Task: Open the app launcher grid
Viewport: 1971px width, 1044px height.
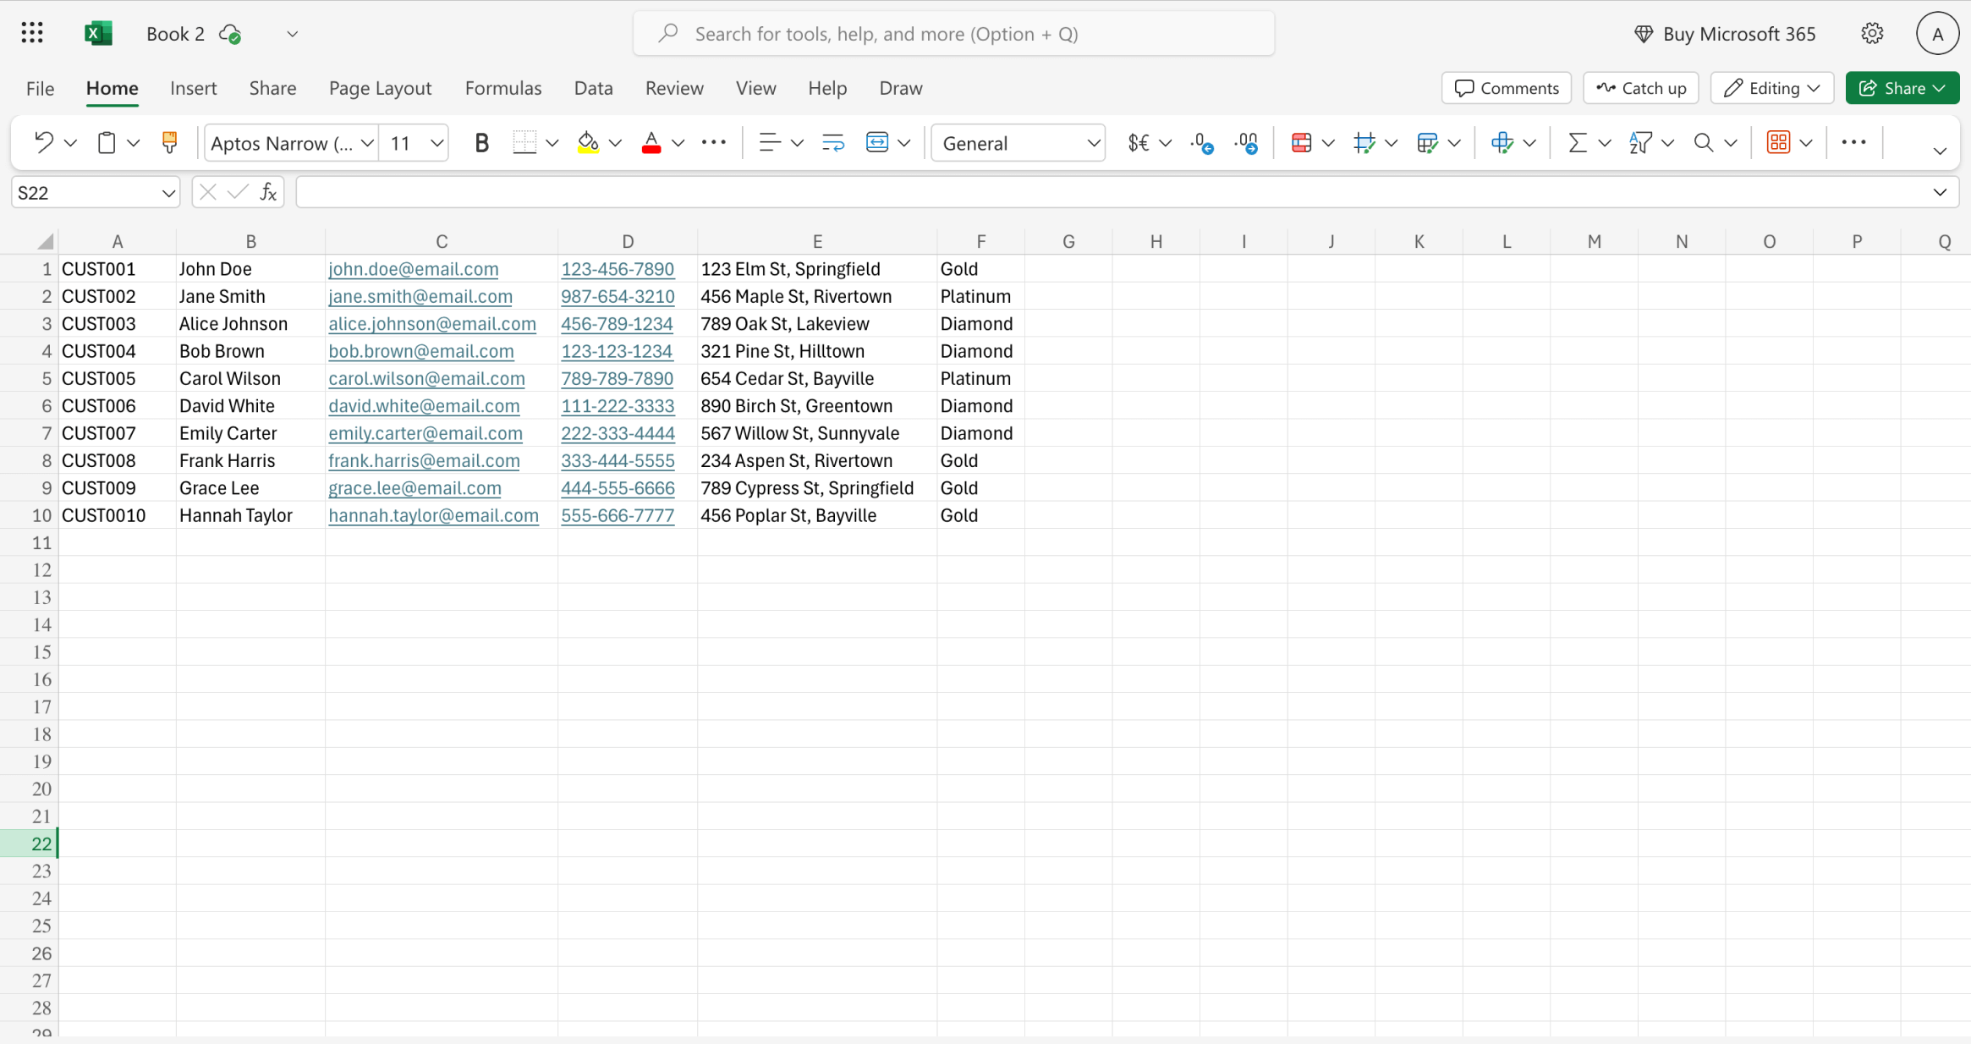Action: pyautogui.click(x=32, y=34)
